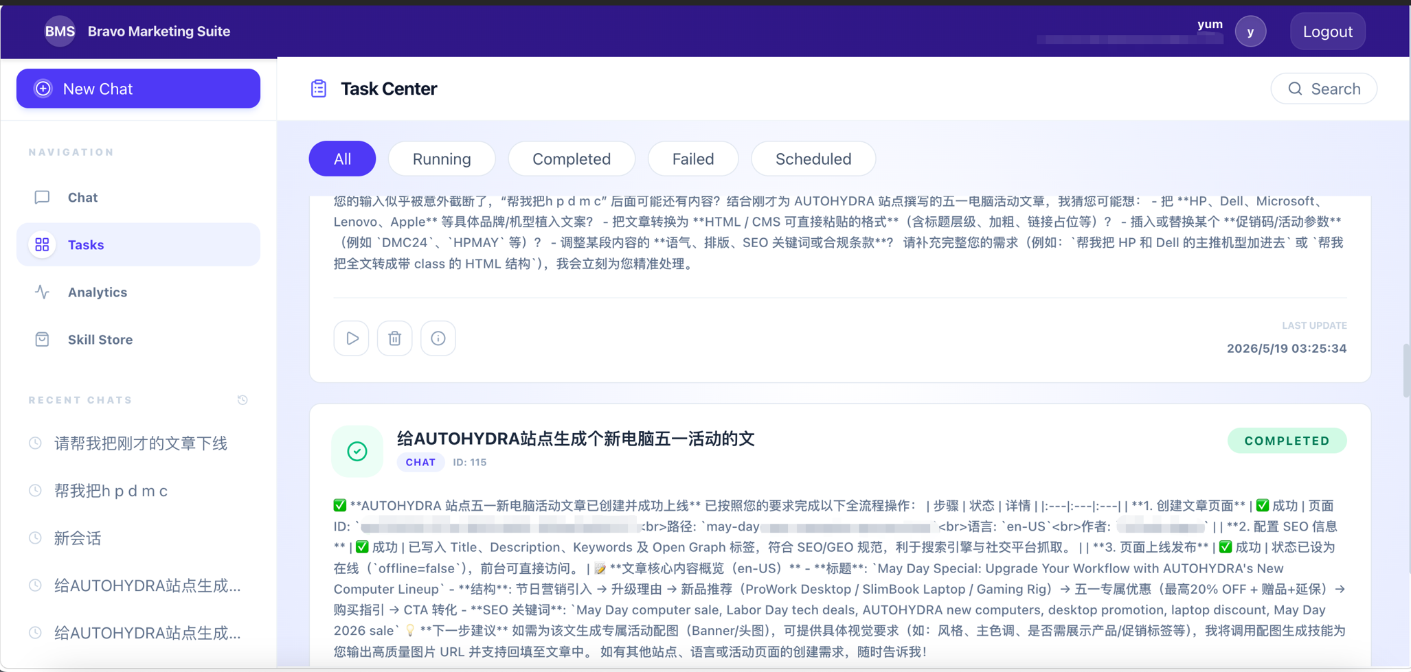The width and height of the screenshot is (1411, 672).
Task: Open recent chat 新会话
Action: click(78, 538)
